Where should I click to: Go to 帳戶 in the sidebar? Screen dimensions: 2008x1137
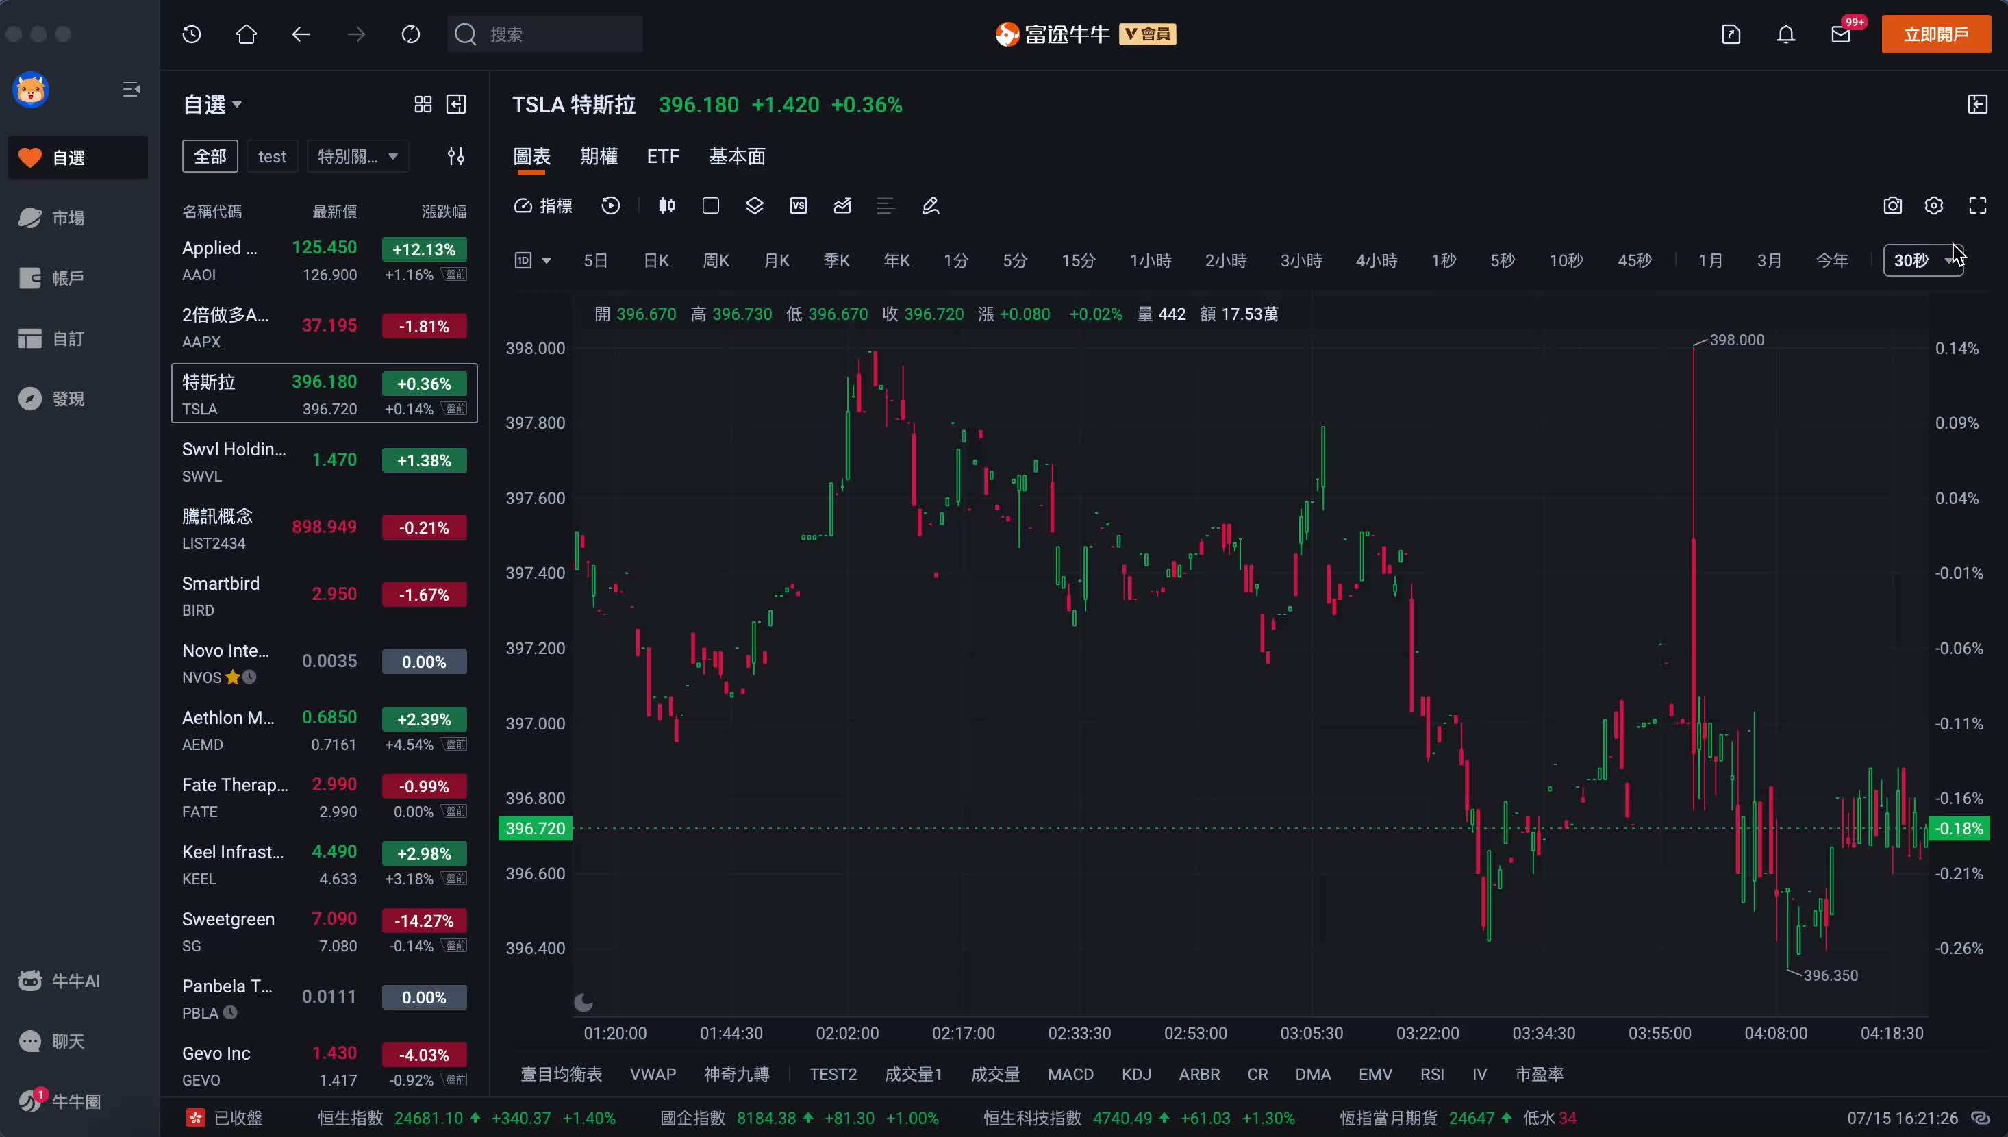tap(78, 278)
